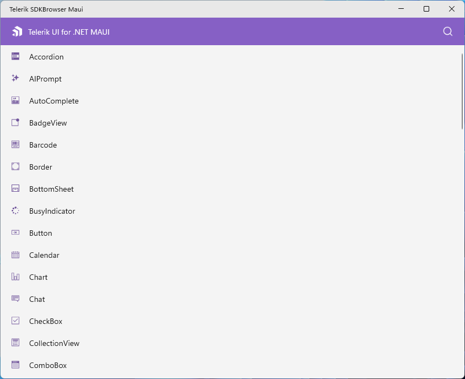Click the BusyIndicator spinner icon
This screenshot has height=379, width=465.
pos(15,210)
